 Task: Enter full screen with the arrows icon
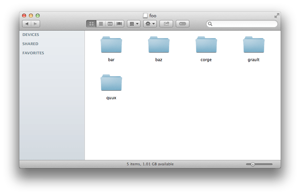tap(277, 16)
